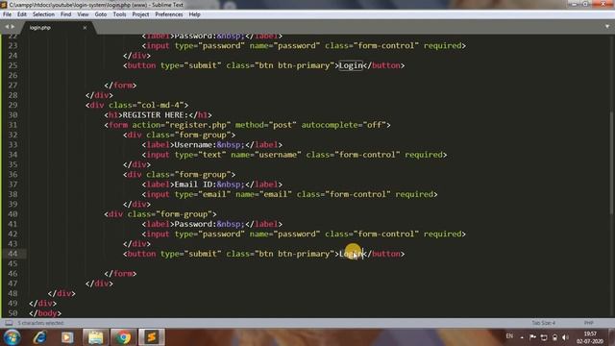The image size is (615, 346).
Task: Open the Tools menu
Action: [x=119, y=14]
